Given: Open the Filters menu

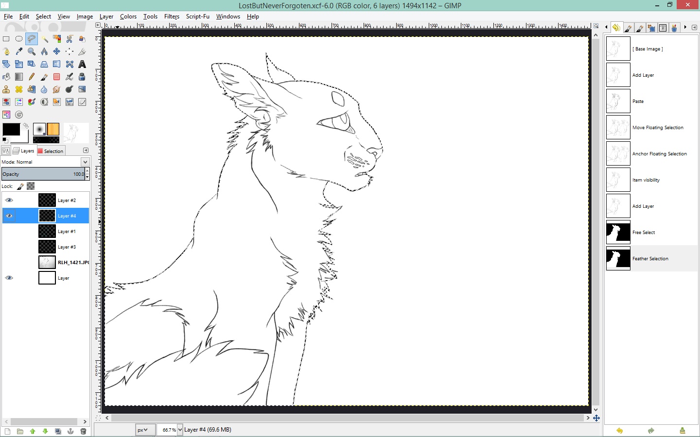Looking at the screenshot, I should (x=172, y=16).
